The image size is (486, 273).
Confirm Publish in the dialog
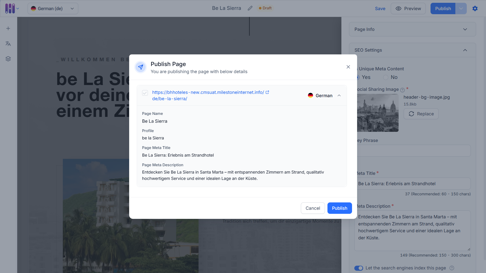pos(340,208)
